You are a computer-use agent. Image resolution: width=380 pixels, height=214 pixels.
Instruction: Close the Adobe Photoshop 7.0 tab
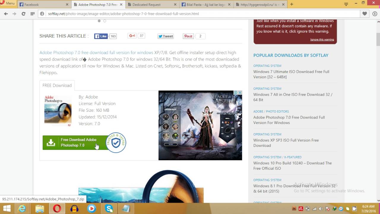pos(121,4)
